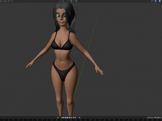Open the UV menu in viewport header
This screenshot has width=162, height=121.
pyautogui.click(x=12, y=1)
